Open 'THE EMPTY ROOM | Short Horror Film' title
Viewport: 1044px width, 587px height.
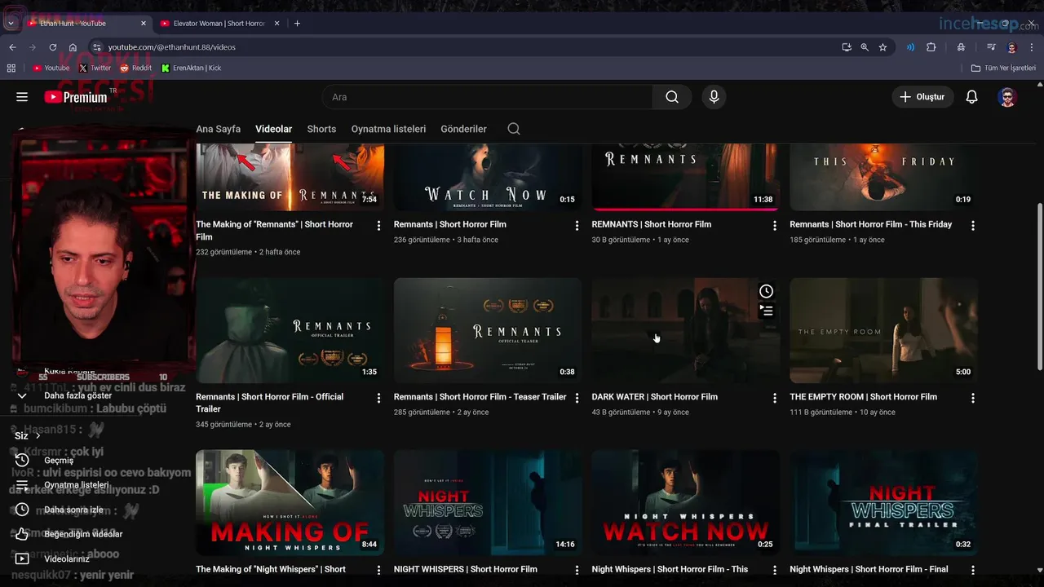863,397
